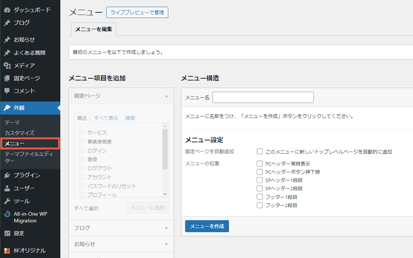Expand the お知らせ accordion section
Image resolution: width=413 pixels, height=258 pixels.
(121, 244)
